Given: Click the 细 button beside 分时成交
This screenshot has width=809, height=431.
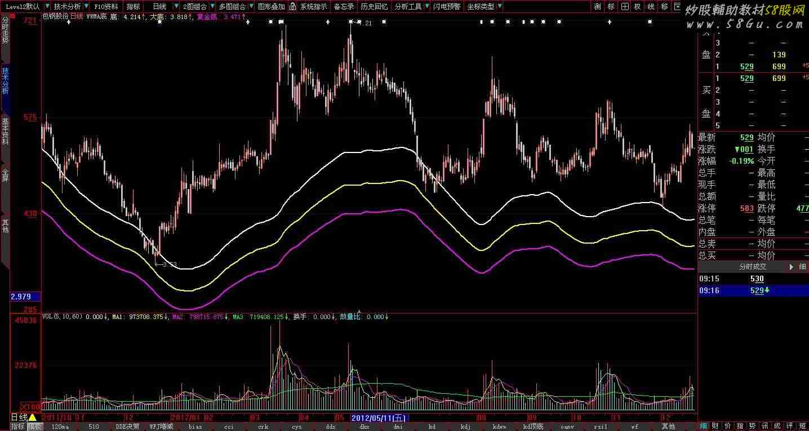Looking at the screenshot, I should click(802, 267).
